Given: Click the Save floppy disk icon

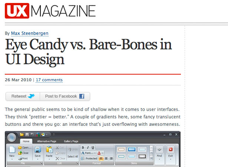Looking at the screenshot, I should [x=38, y=150].
